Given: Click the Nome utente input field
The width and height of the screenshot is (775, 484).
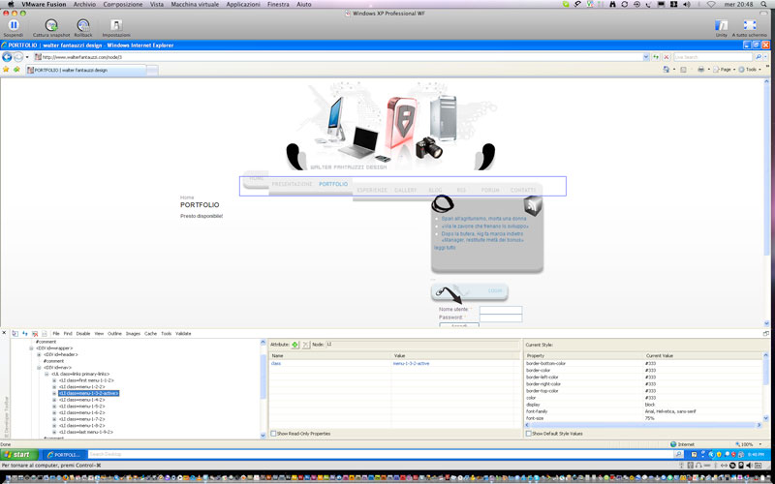Looking at the screenshot, I should [x=500, y=310].
